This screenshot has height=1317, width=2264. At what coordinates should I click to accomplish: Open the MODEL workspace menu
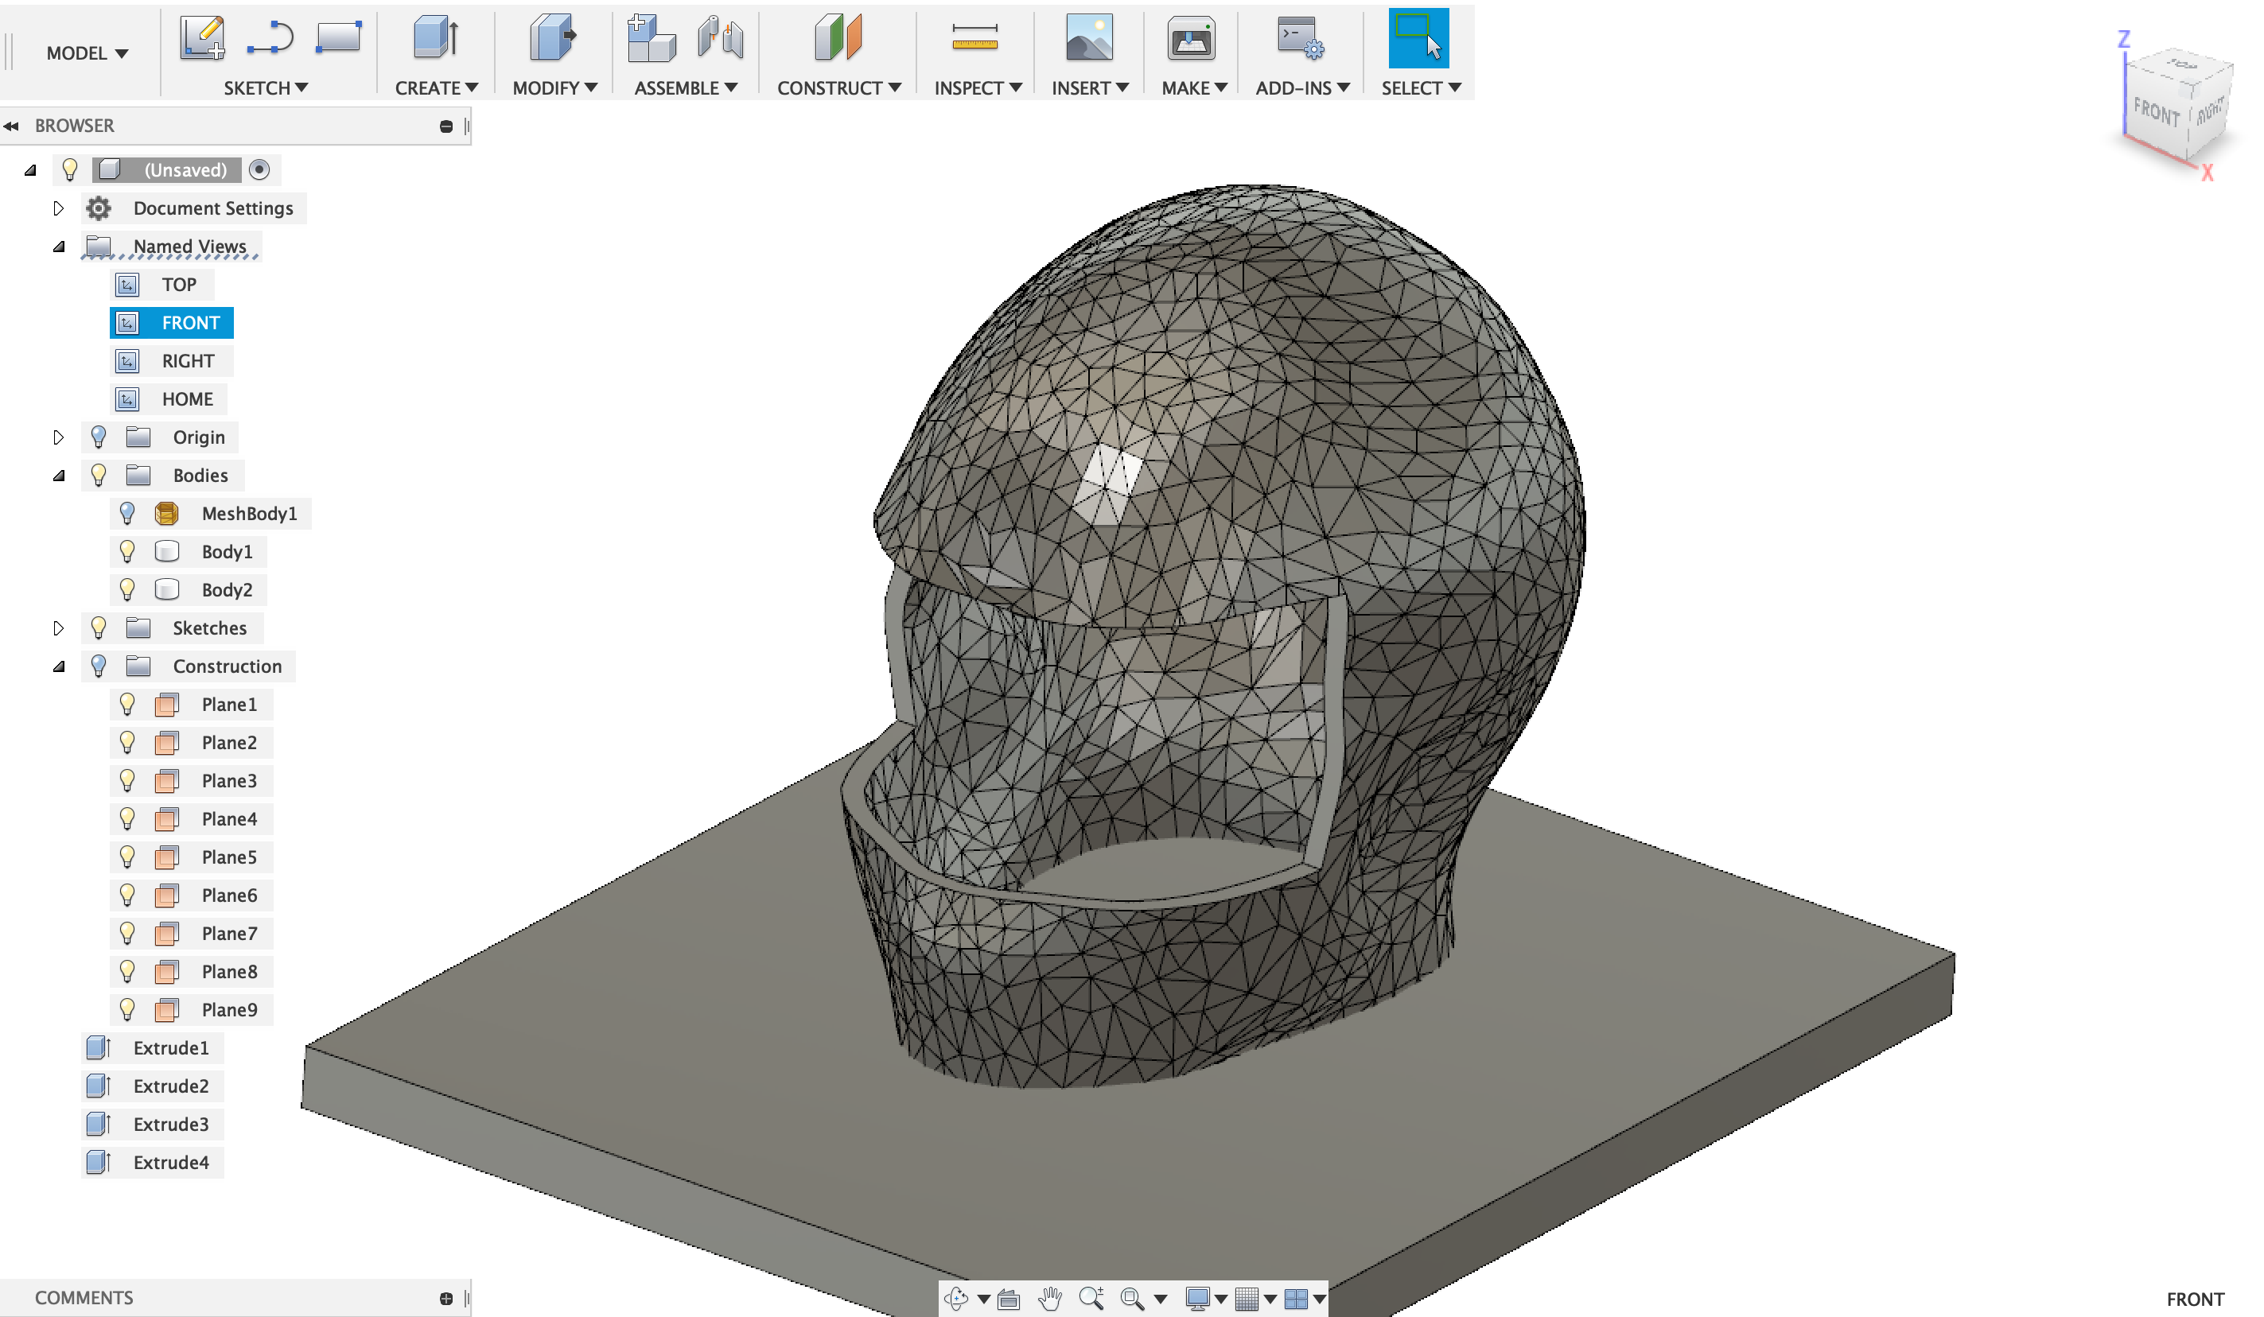pos(86,53)
